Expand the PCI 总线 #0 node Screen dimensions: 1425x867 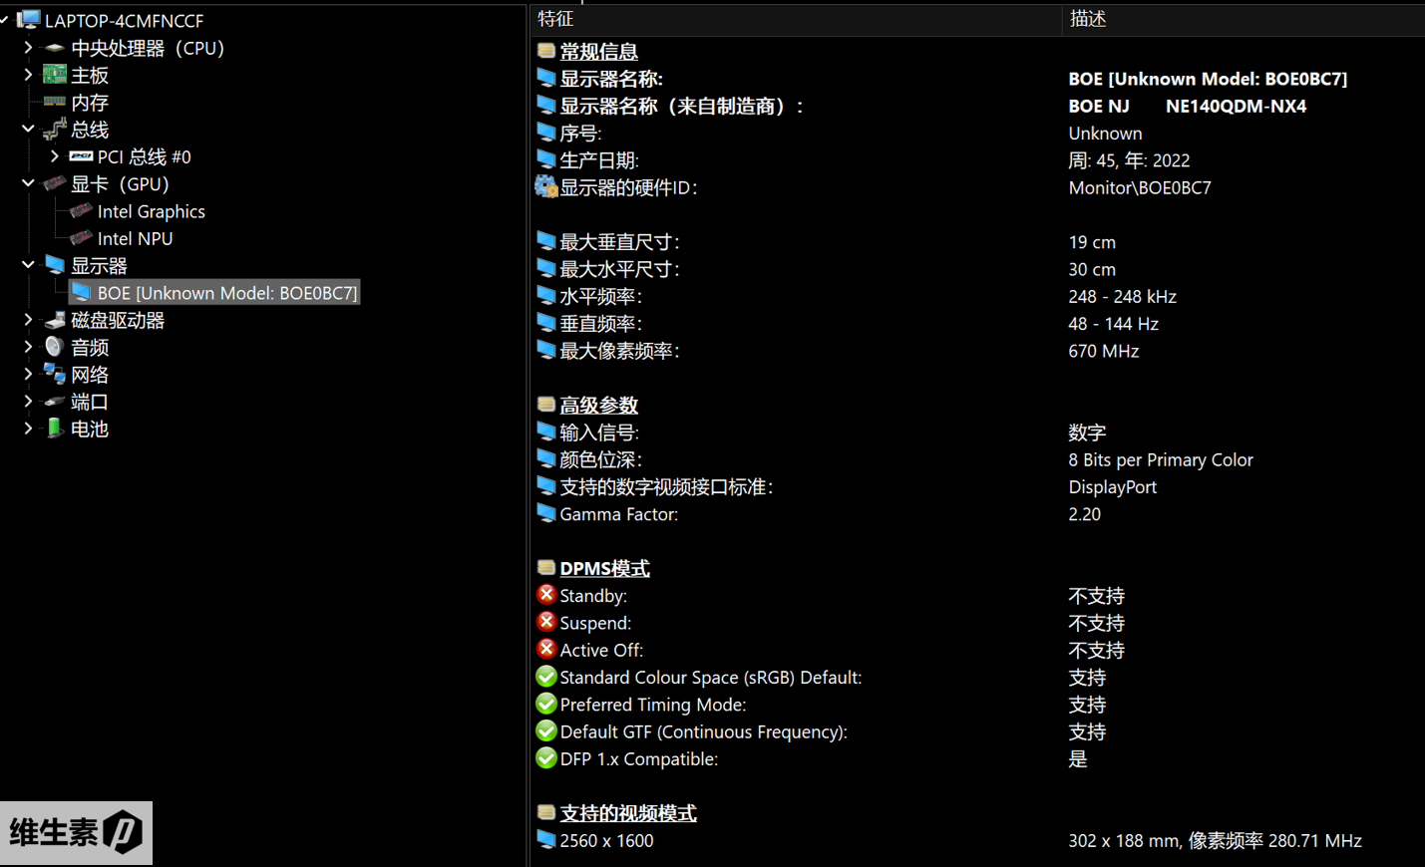55,156
